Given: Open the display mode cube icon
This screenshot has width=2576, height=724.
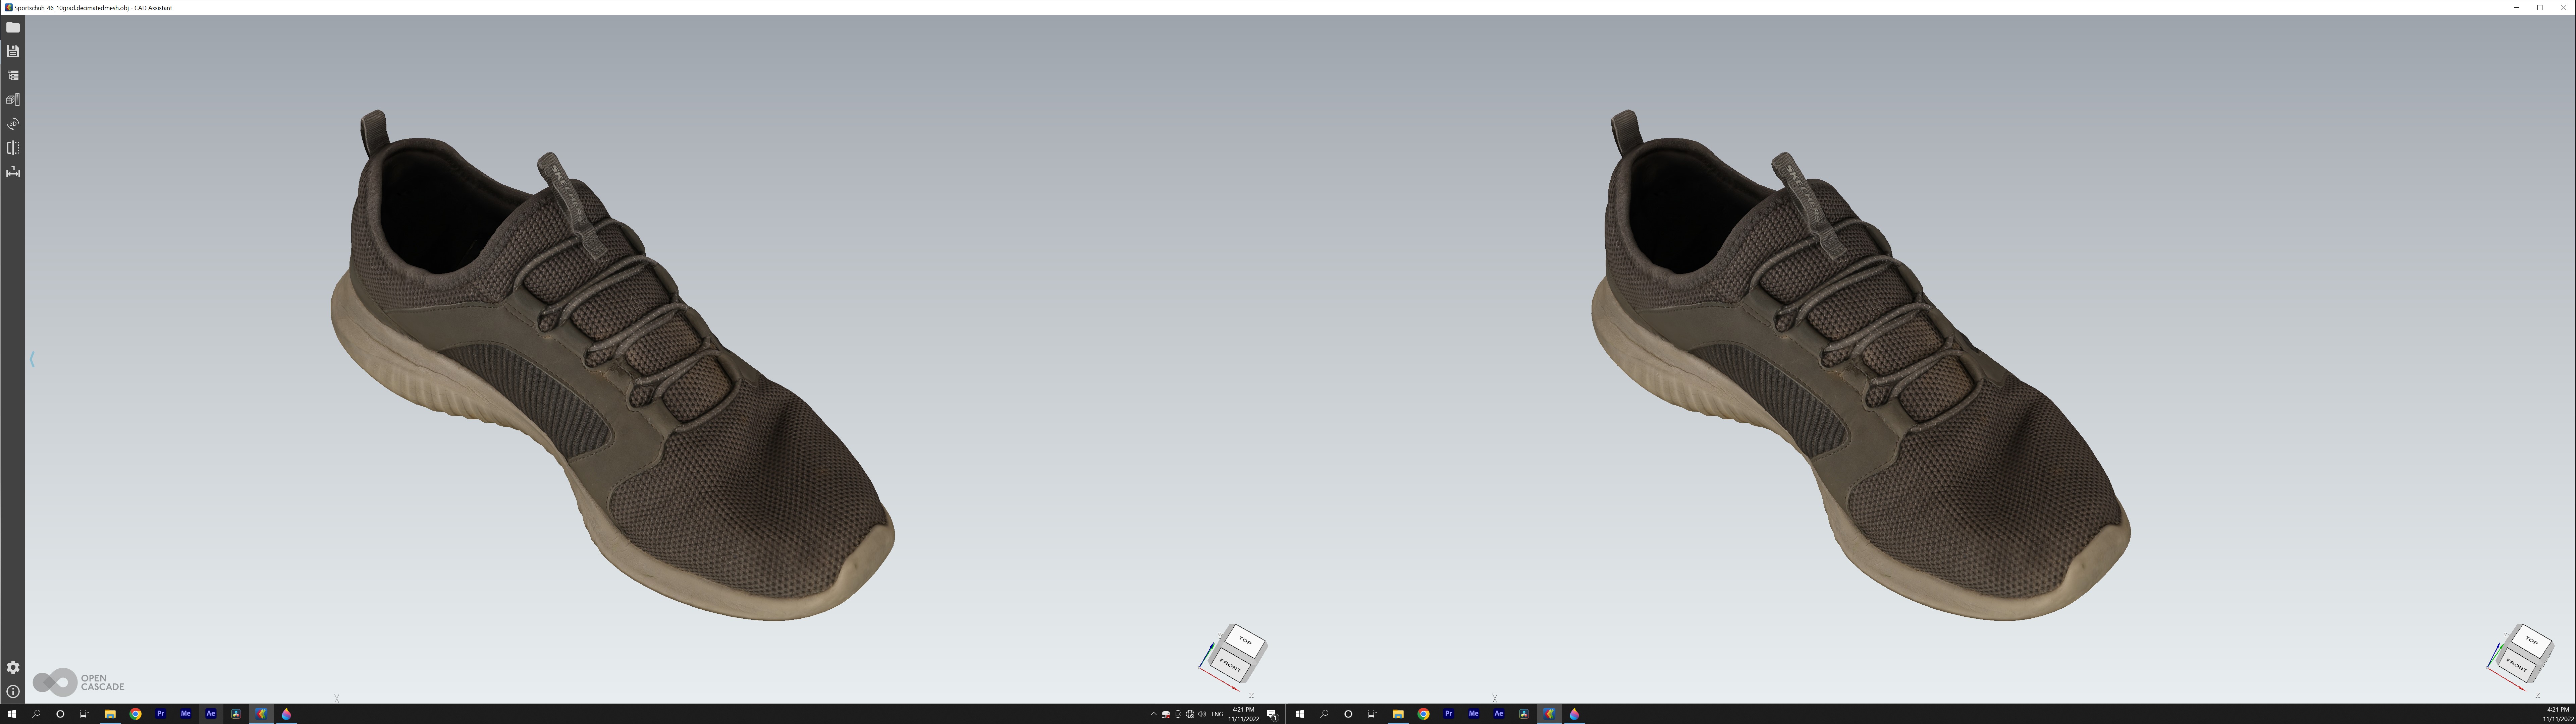Looking at the screenshot, I should pyautogui.click(x=13, y=99).
